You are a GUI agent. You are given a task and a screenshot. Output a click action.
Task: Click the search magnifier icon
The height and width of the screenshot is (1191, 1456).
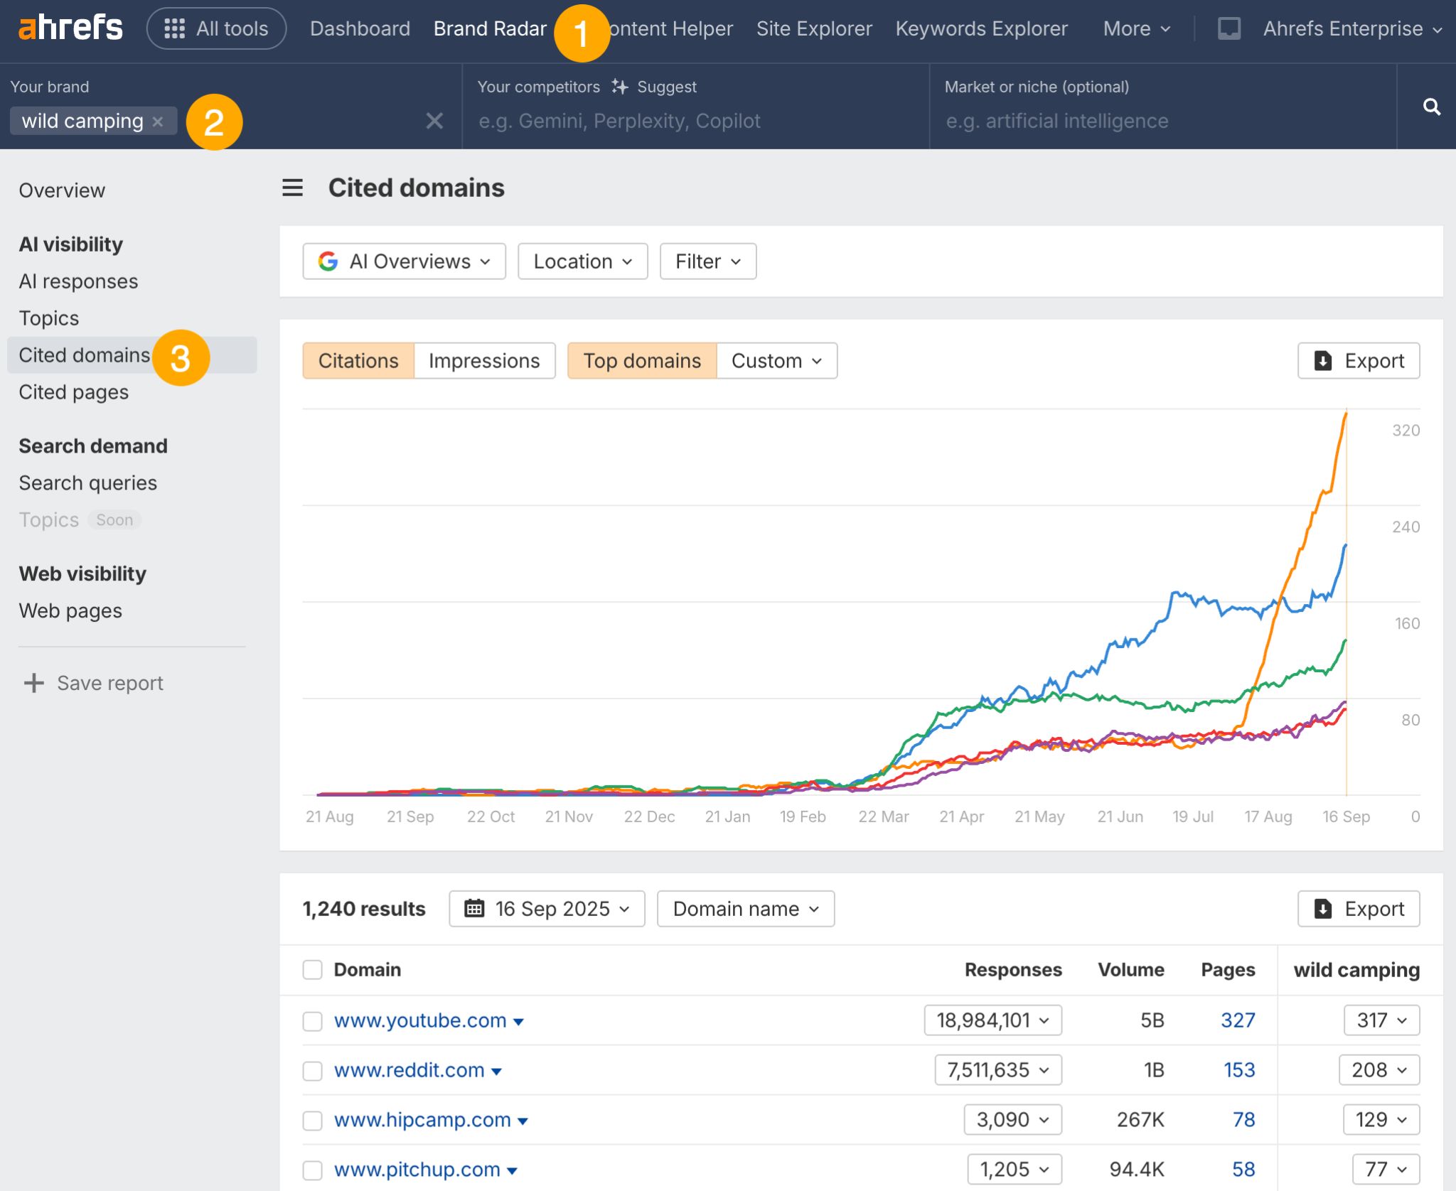1433,106
